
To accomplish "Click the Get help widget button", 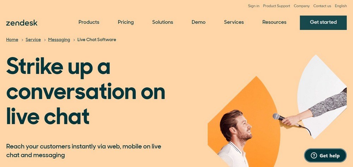I will [x=325, y=155].
